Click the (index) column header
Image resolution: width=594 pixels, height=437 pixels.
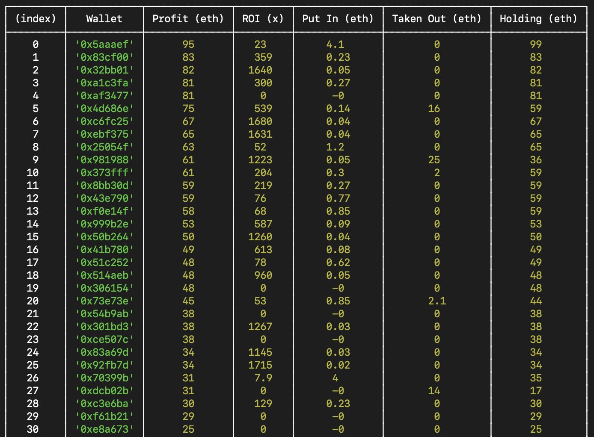36,19
